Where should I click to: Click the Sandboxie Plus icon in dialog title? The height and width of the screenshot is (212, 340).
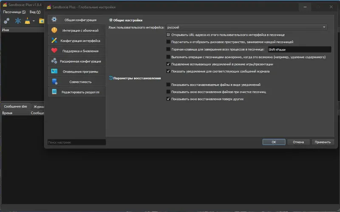[x=49, y=7]
